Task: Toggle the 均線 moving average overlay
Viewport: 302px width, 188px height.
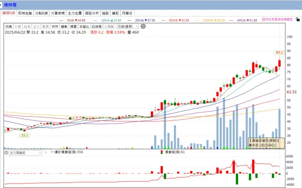Action: [x=9, y=26]
